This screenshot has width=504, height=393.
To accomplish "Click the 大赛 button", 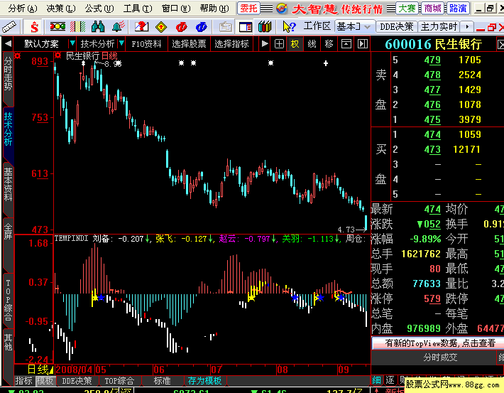I will (x=407, y=9).
